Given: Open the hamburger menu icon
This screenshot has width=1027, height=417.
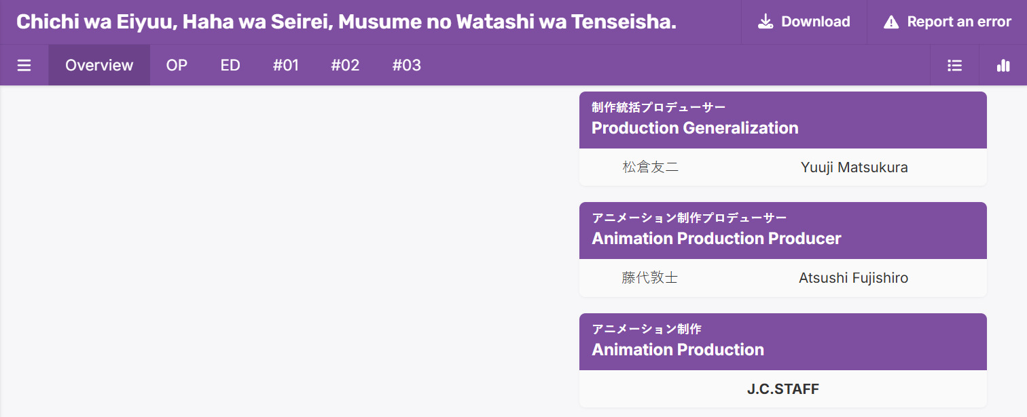Looking at the screenshot, I should click(x=24, y=66).
